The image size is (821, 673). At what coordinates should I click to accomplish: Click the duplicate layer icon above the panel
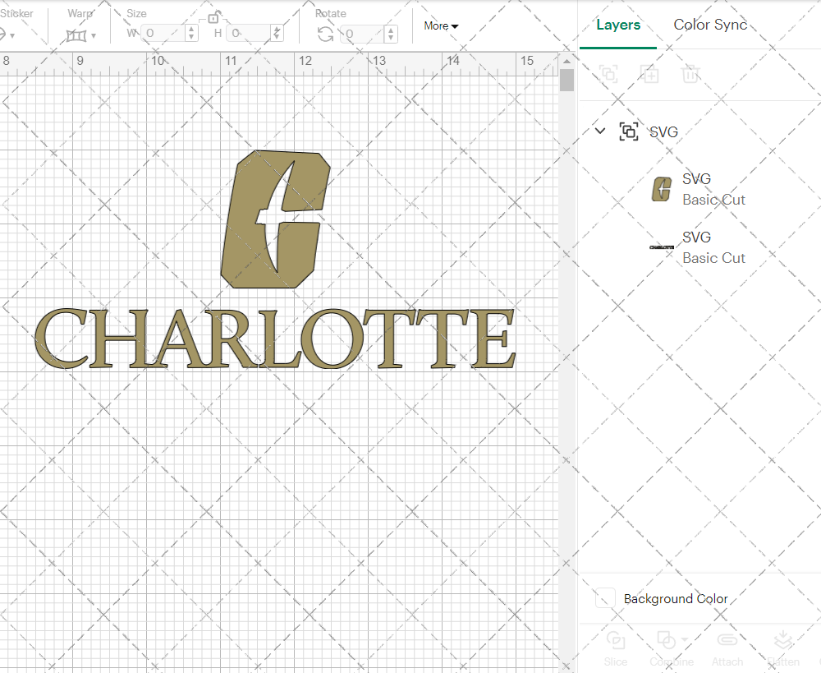click(x=649, y=75)
